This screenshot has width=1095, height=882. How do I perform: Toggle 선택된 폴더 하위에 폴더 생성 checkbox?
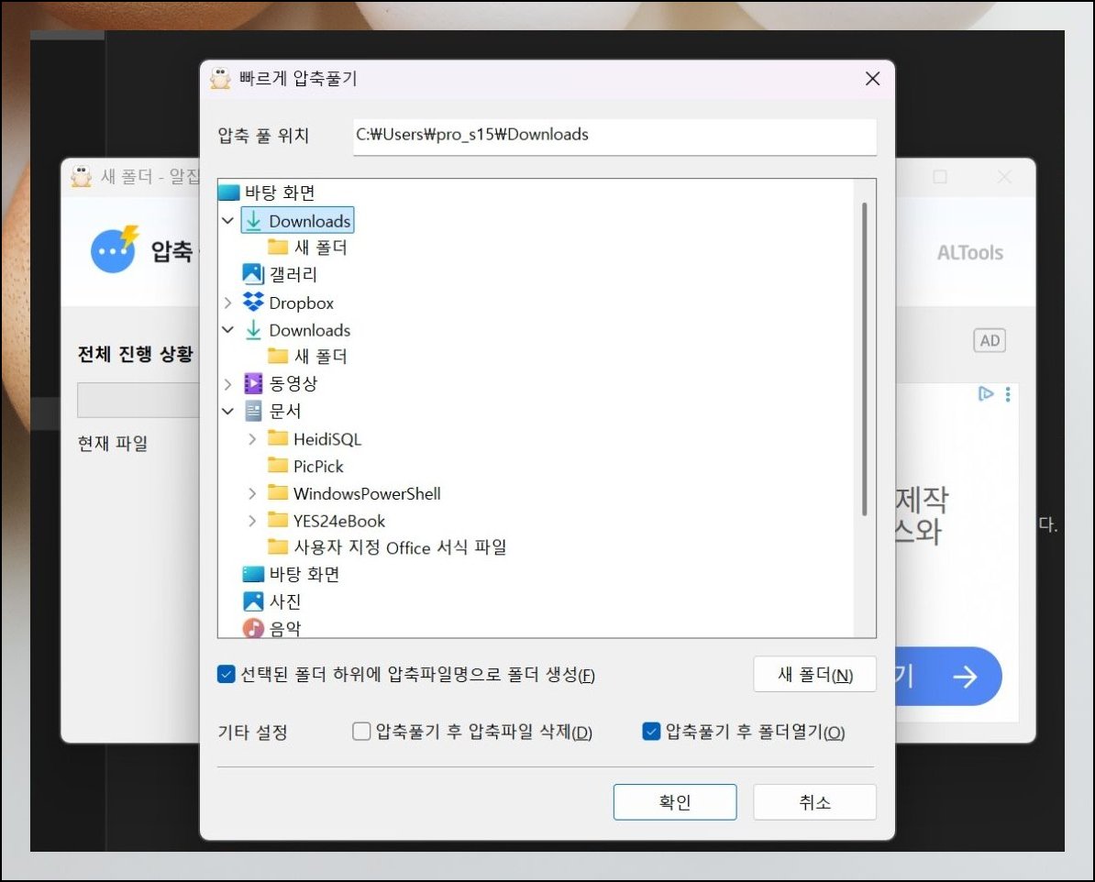pyautogui.click(x=226, y=675)
